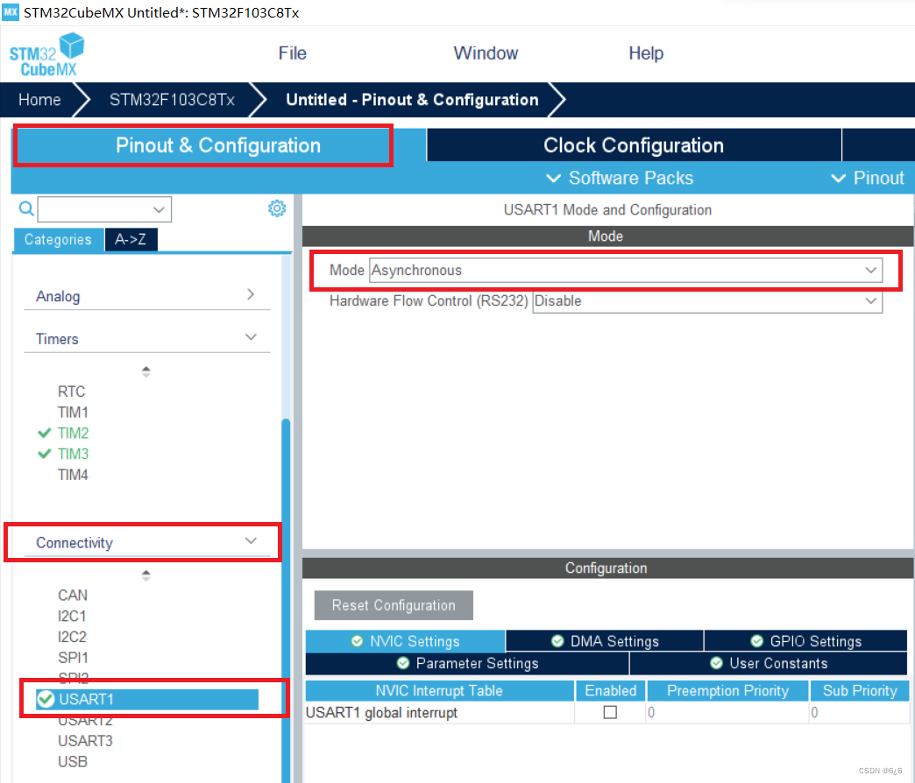Image resolution: width=915 pixels, height=783 pixels.
Task: Select I2C1 peripheral
Action: tap(72, 617)
